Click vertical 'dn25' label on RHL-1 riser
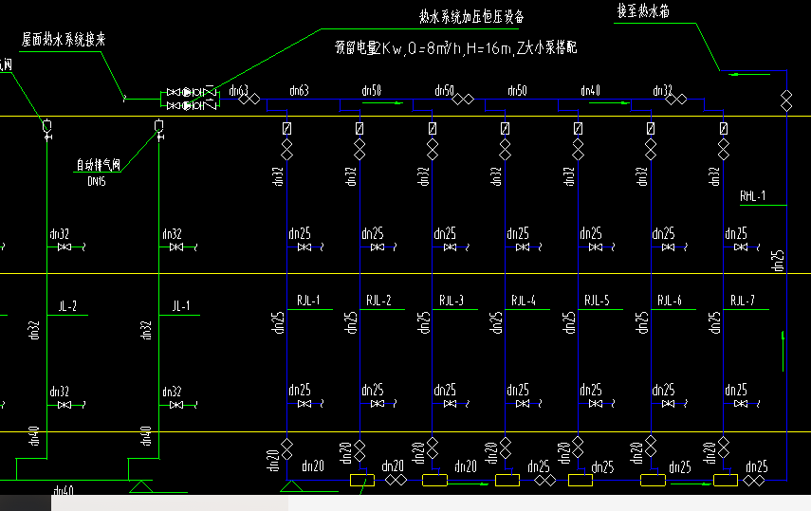The image size is (811, 511). tap(778, 261)
